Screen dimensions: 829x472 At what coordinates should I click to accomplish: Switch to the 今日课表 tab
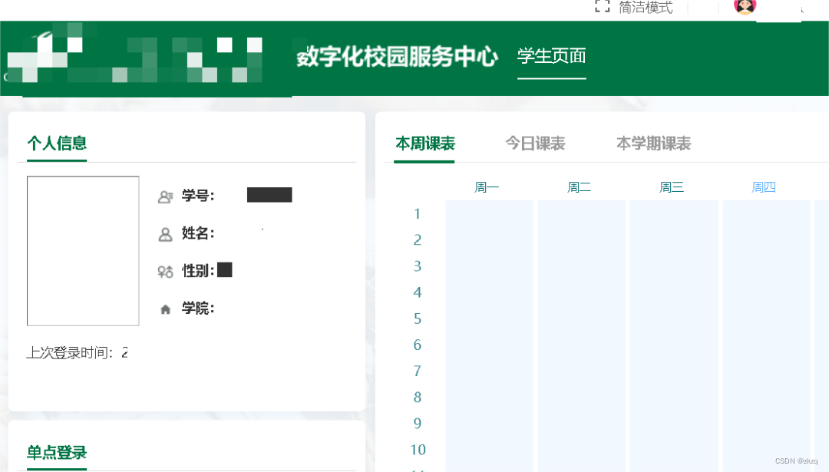(x=535, y=143)
